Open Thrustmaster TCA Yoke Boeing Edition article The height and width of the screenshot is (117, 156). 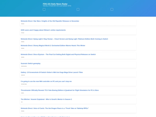tap(60, 90)
